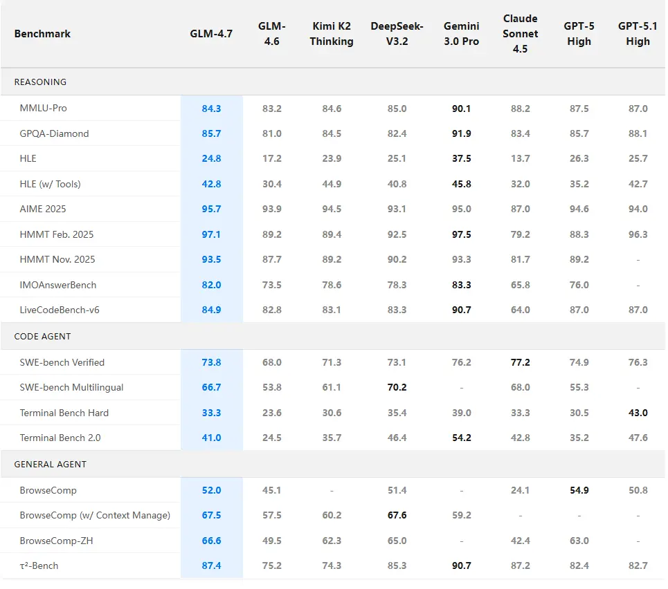
Task: Click the DeepSeek-V3.2 column header
Action: 396,33
